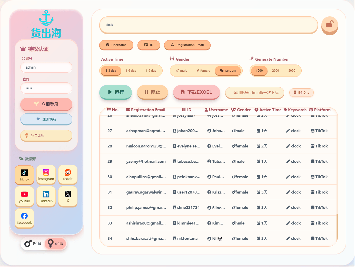
Task: Choose the Instagram data source
Action: [x=46, y=174]
